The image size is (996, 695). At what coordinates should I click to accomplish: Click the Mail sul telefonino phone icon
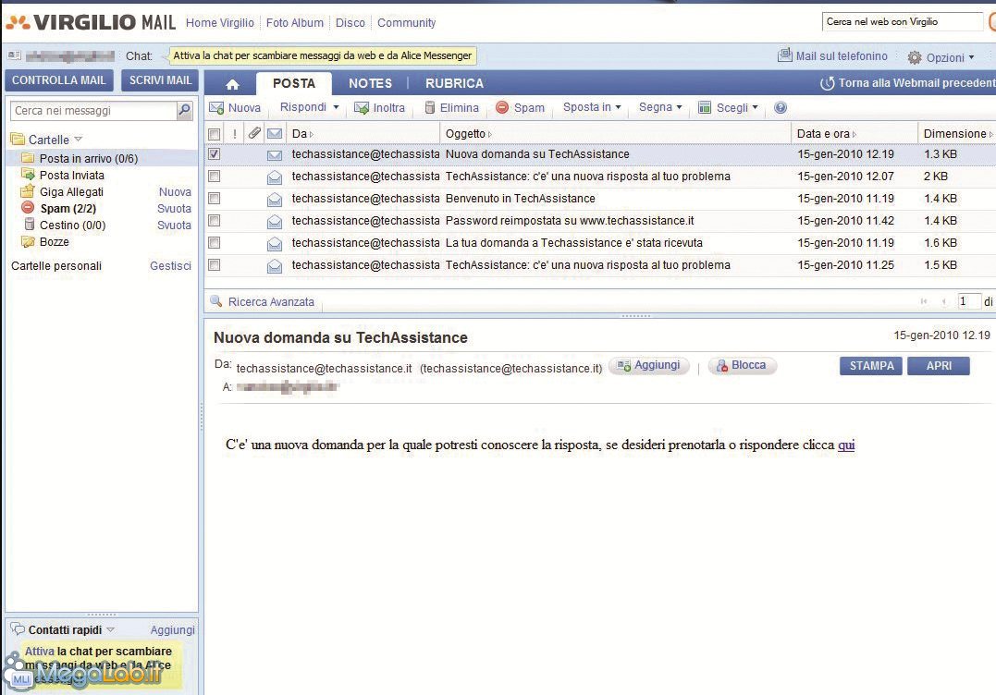click(x=785, y=55)
